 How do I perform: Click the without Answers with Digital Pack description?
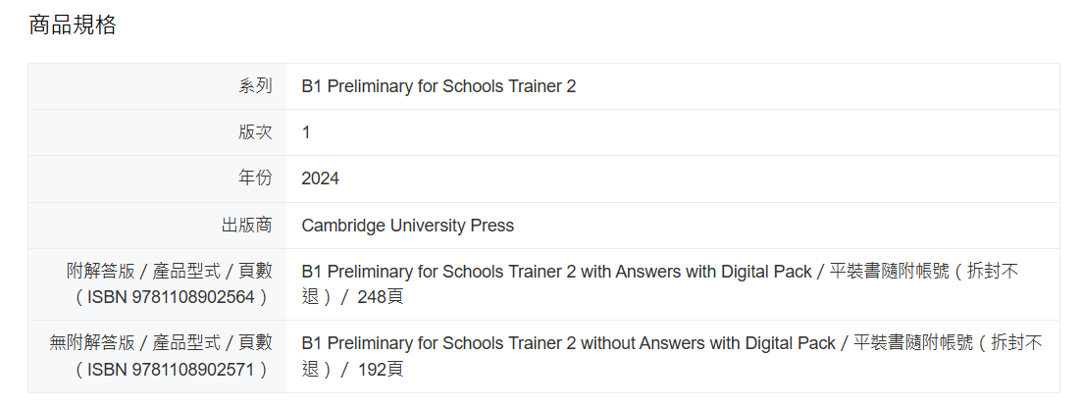(x=568, y=343)
